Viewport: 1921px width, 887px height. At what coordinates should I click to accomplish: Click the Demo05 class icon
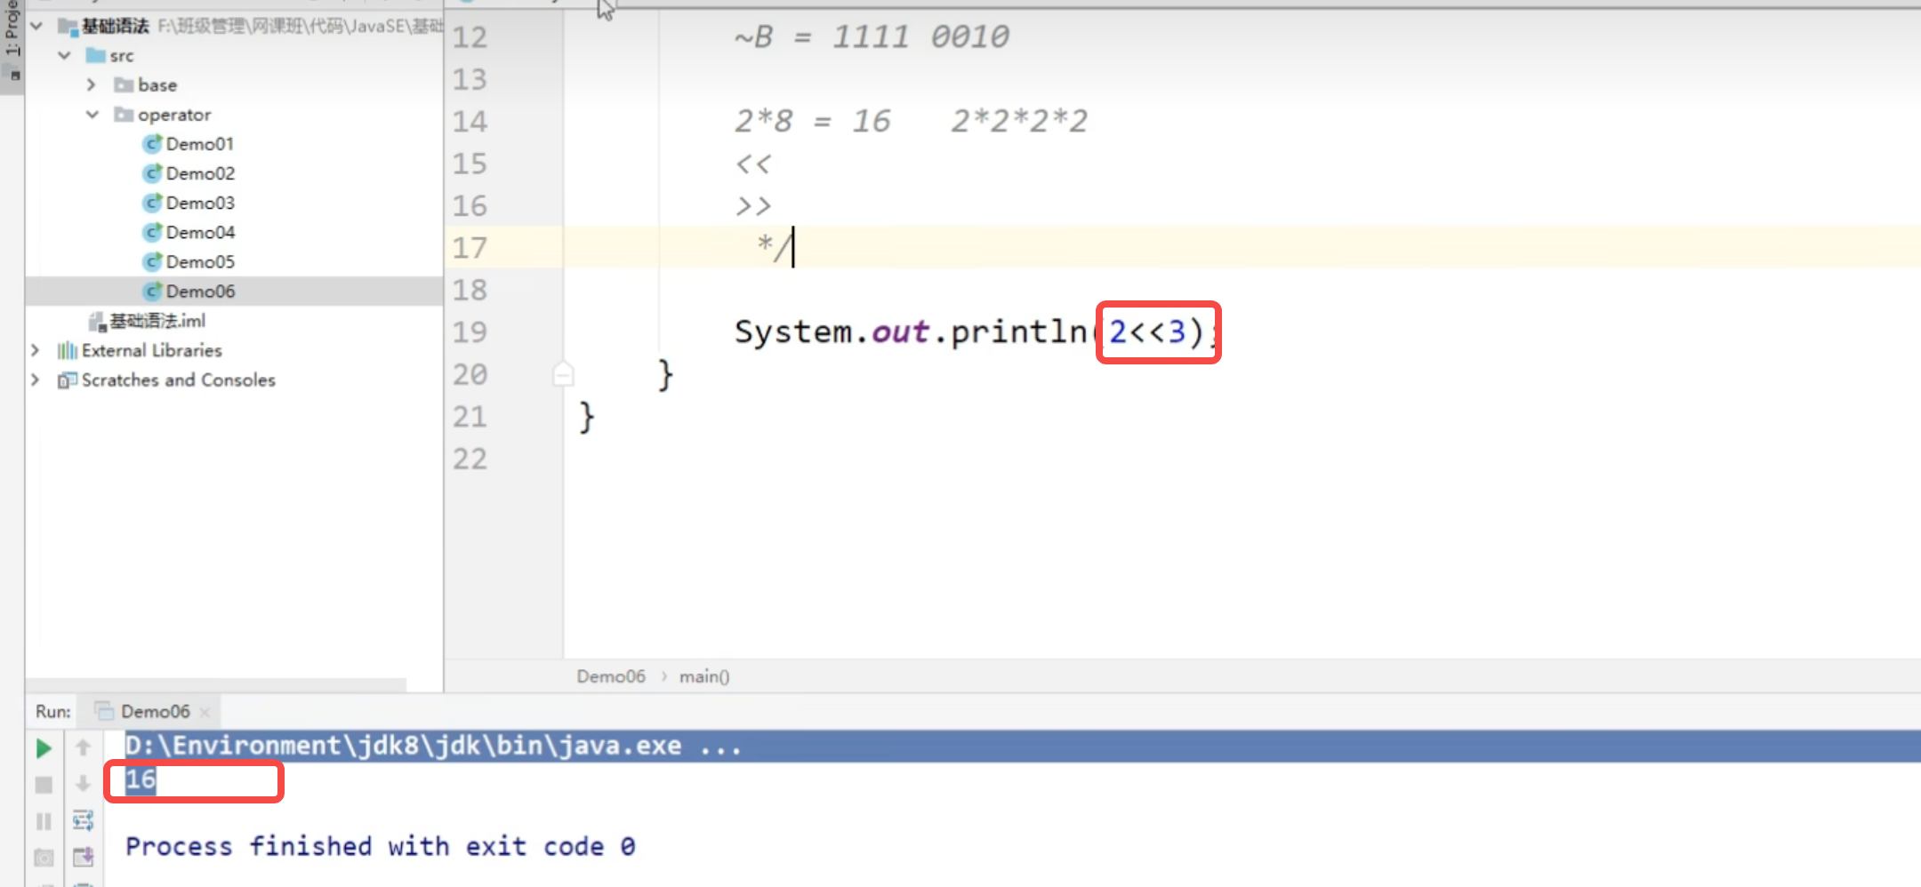point(152,261)
